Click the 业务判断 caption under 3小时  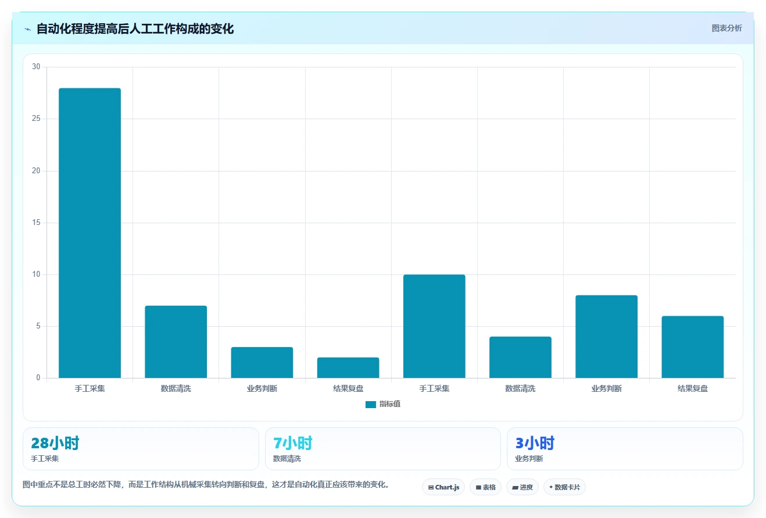coord(529,459)
